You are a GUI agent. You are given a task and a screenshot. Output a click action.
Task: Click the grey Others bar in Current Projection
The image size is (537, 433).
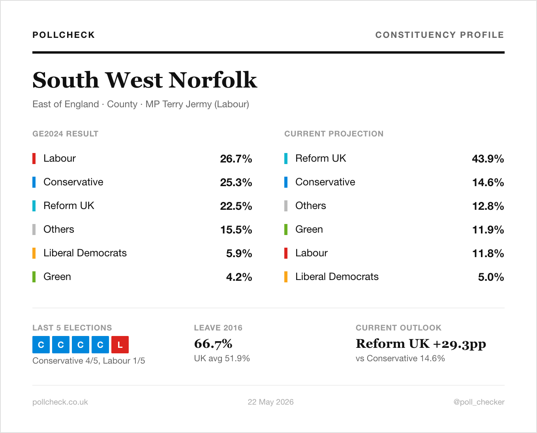(286, 206)
